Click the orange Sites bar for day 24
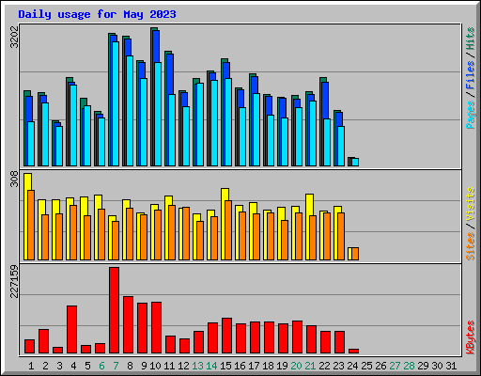Screen dimensions: 481x376 point(355,254)
